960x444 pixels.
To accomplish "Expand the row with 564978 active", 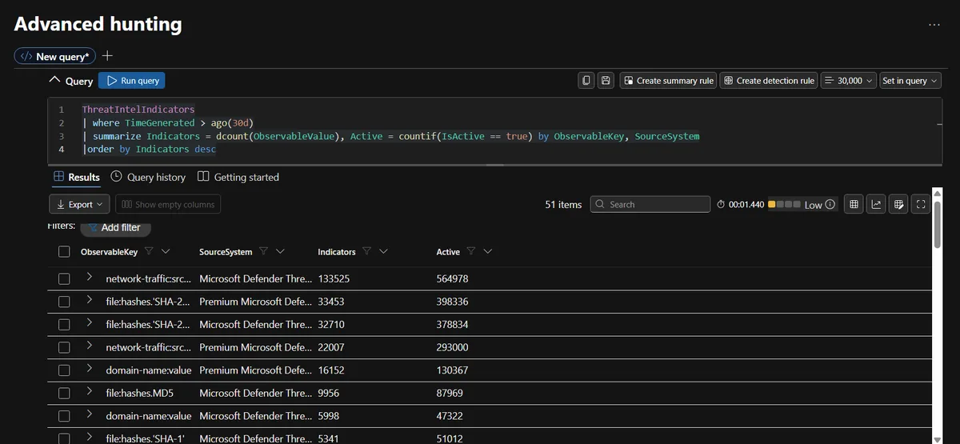I will (90, 278).
